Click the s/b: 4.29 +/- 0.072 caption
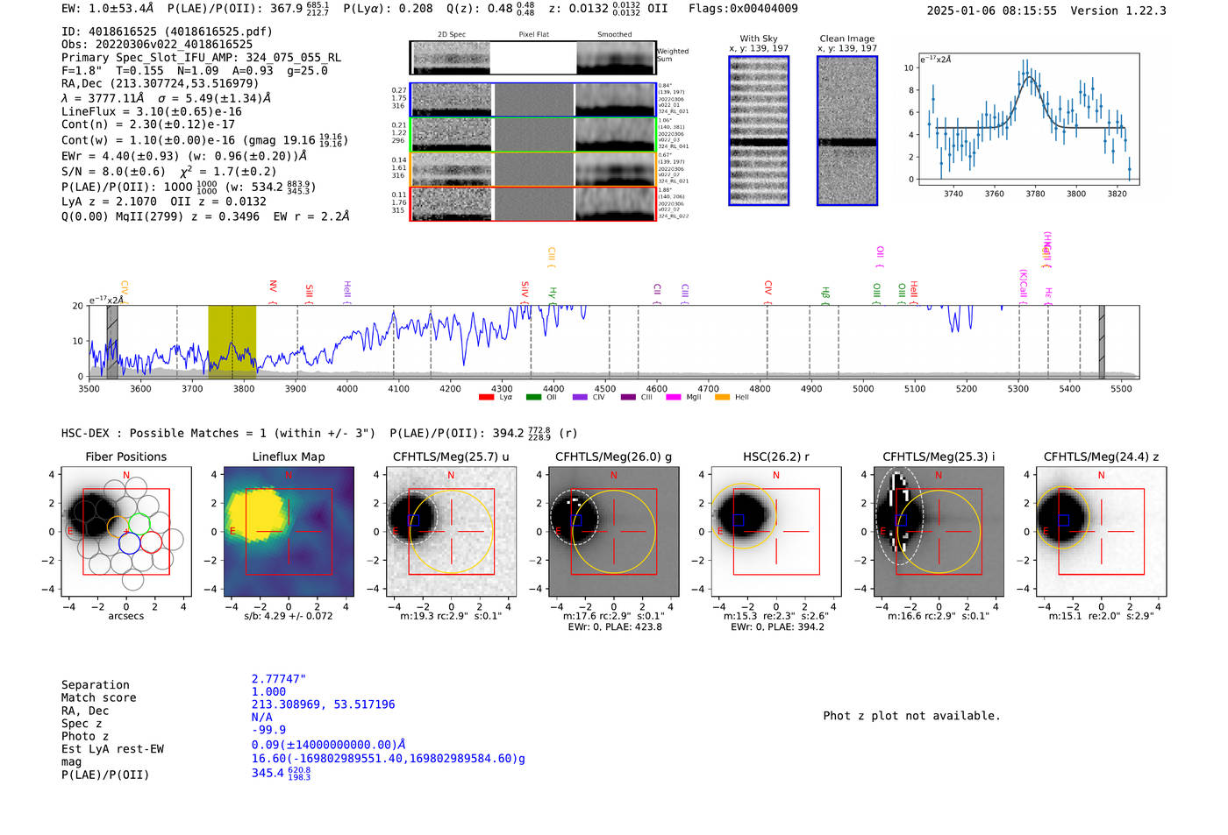Screen dimensions: 1228x835 (289, 616)
